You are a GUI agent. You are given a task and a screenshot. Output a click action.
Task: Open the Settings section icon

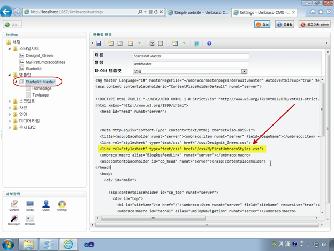(62, 205)
